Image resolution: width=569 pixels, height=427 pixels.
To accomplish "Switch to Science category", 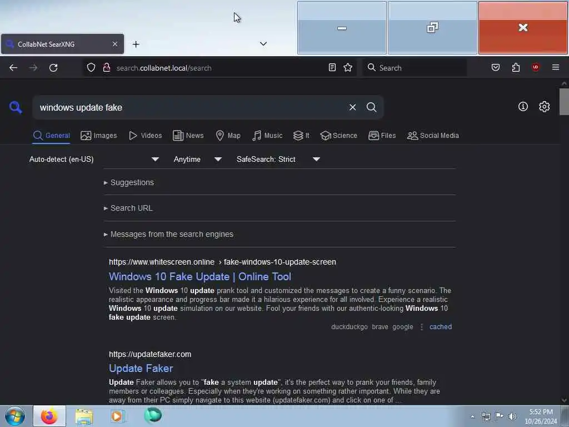I will [338, 136].
